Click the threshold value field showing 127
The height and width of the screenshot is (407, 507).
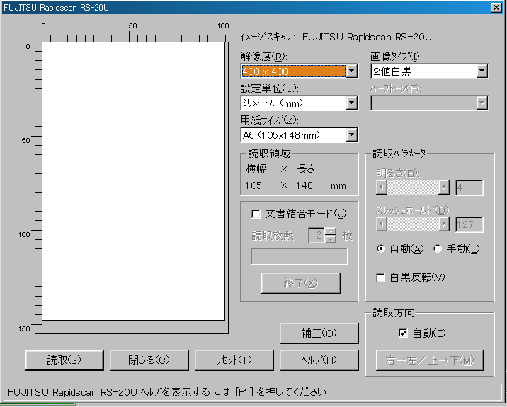point(469,224)
